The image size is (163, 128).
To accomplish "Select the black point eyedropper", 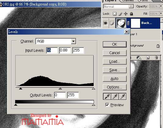I will coord(107,96).
